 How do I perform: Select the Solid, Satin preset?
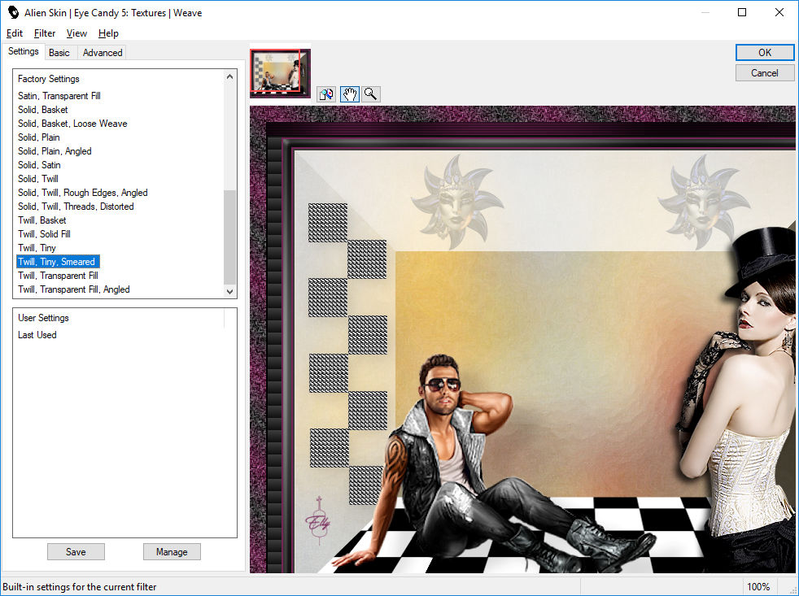pos(39,164)
